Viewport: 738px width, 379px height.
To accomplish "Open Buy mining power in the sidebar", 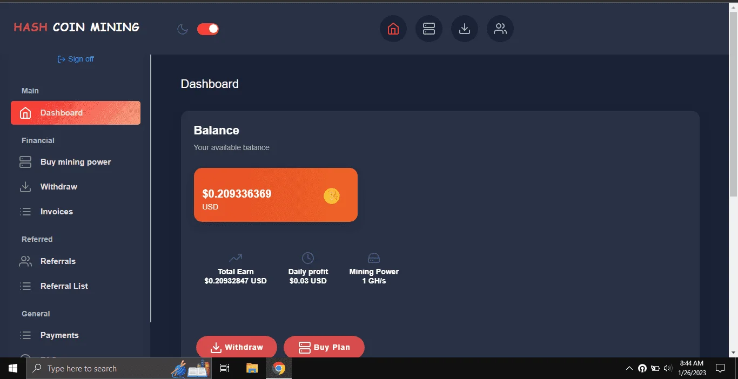I will coord(76,162).
